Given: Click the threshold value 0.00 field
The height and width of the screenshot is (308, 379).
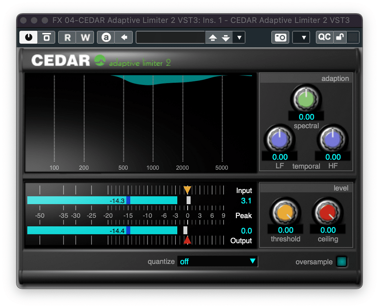Looking at the screenshot, I should tap(285, 230).
